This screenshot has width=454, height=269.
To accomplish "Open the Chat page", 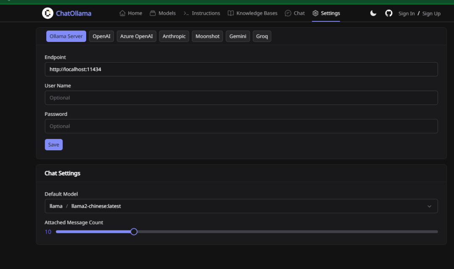I will click(295, 13).
